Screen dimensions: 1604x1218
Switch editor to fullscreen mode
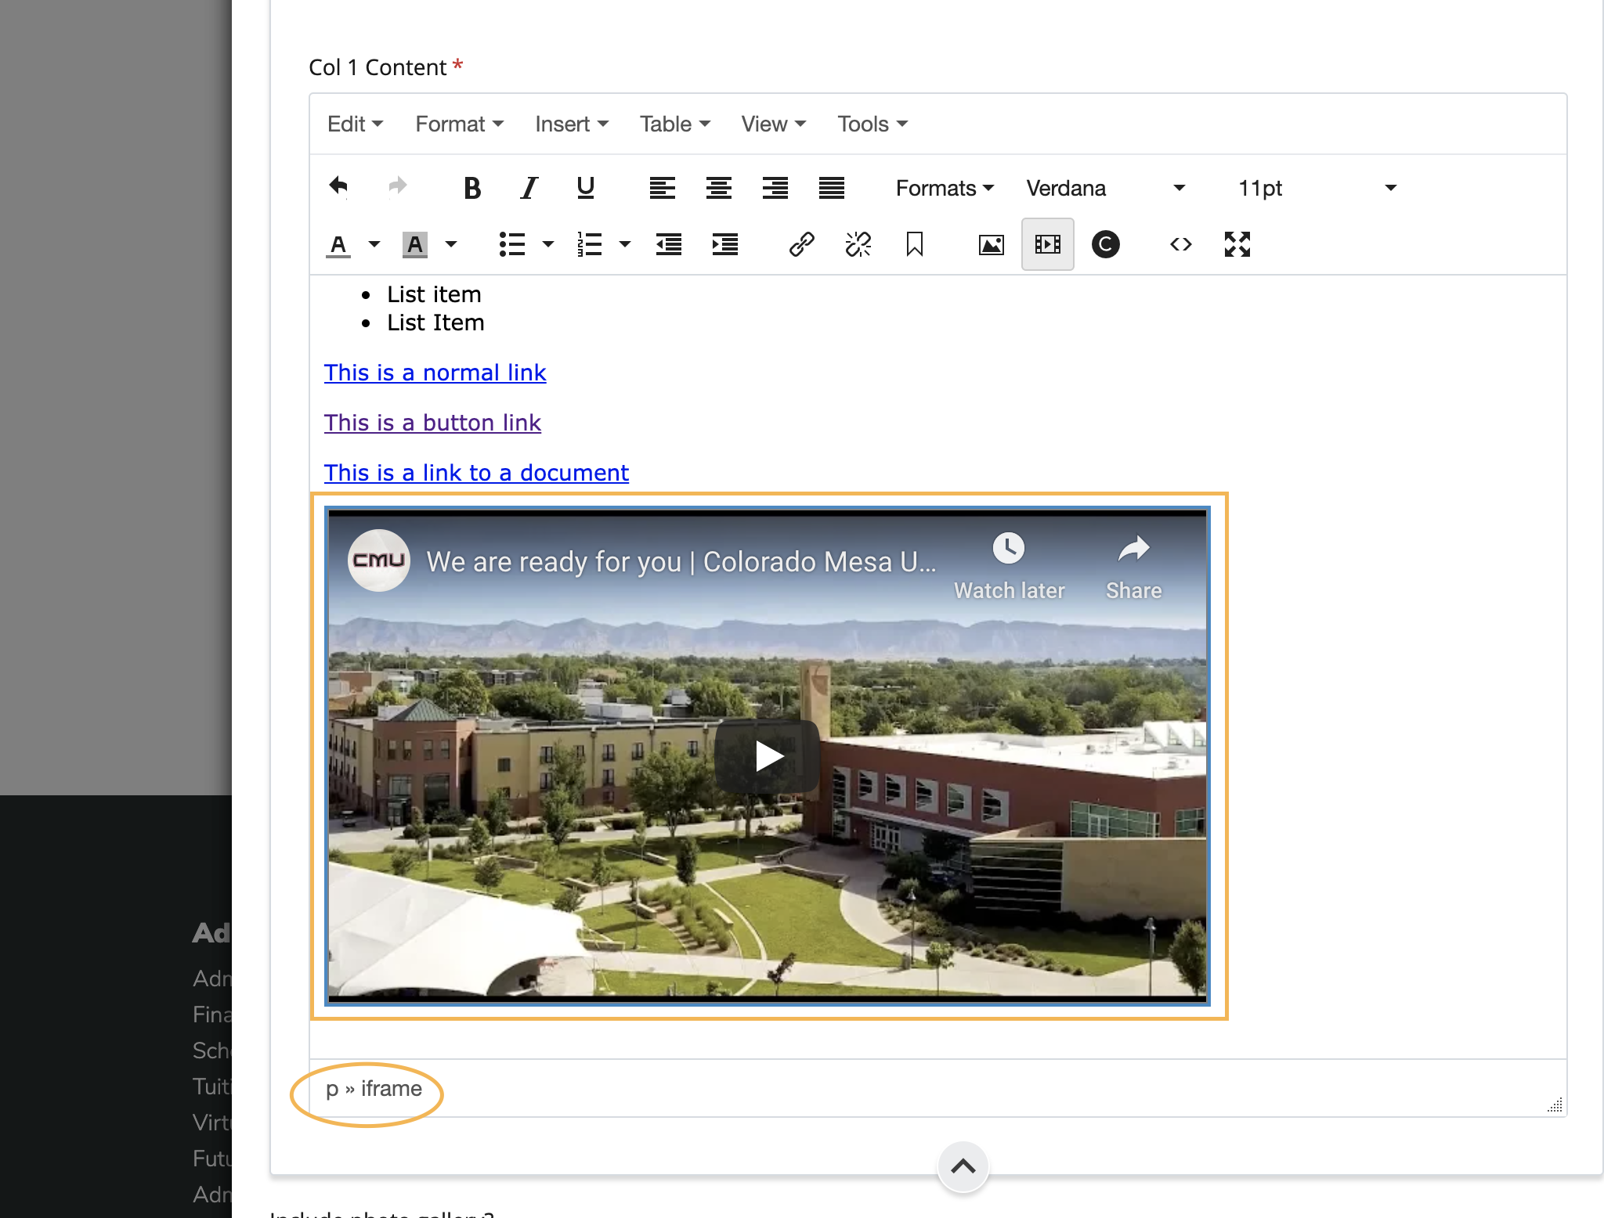click(x=1237, y=244)
